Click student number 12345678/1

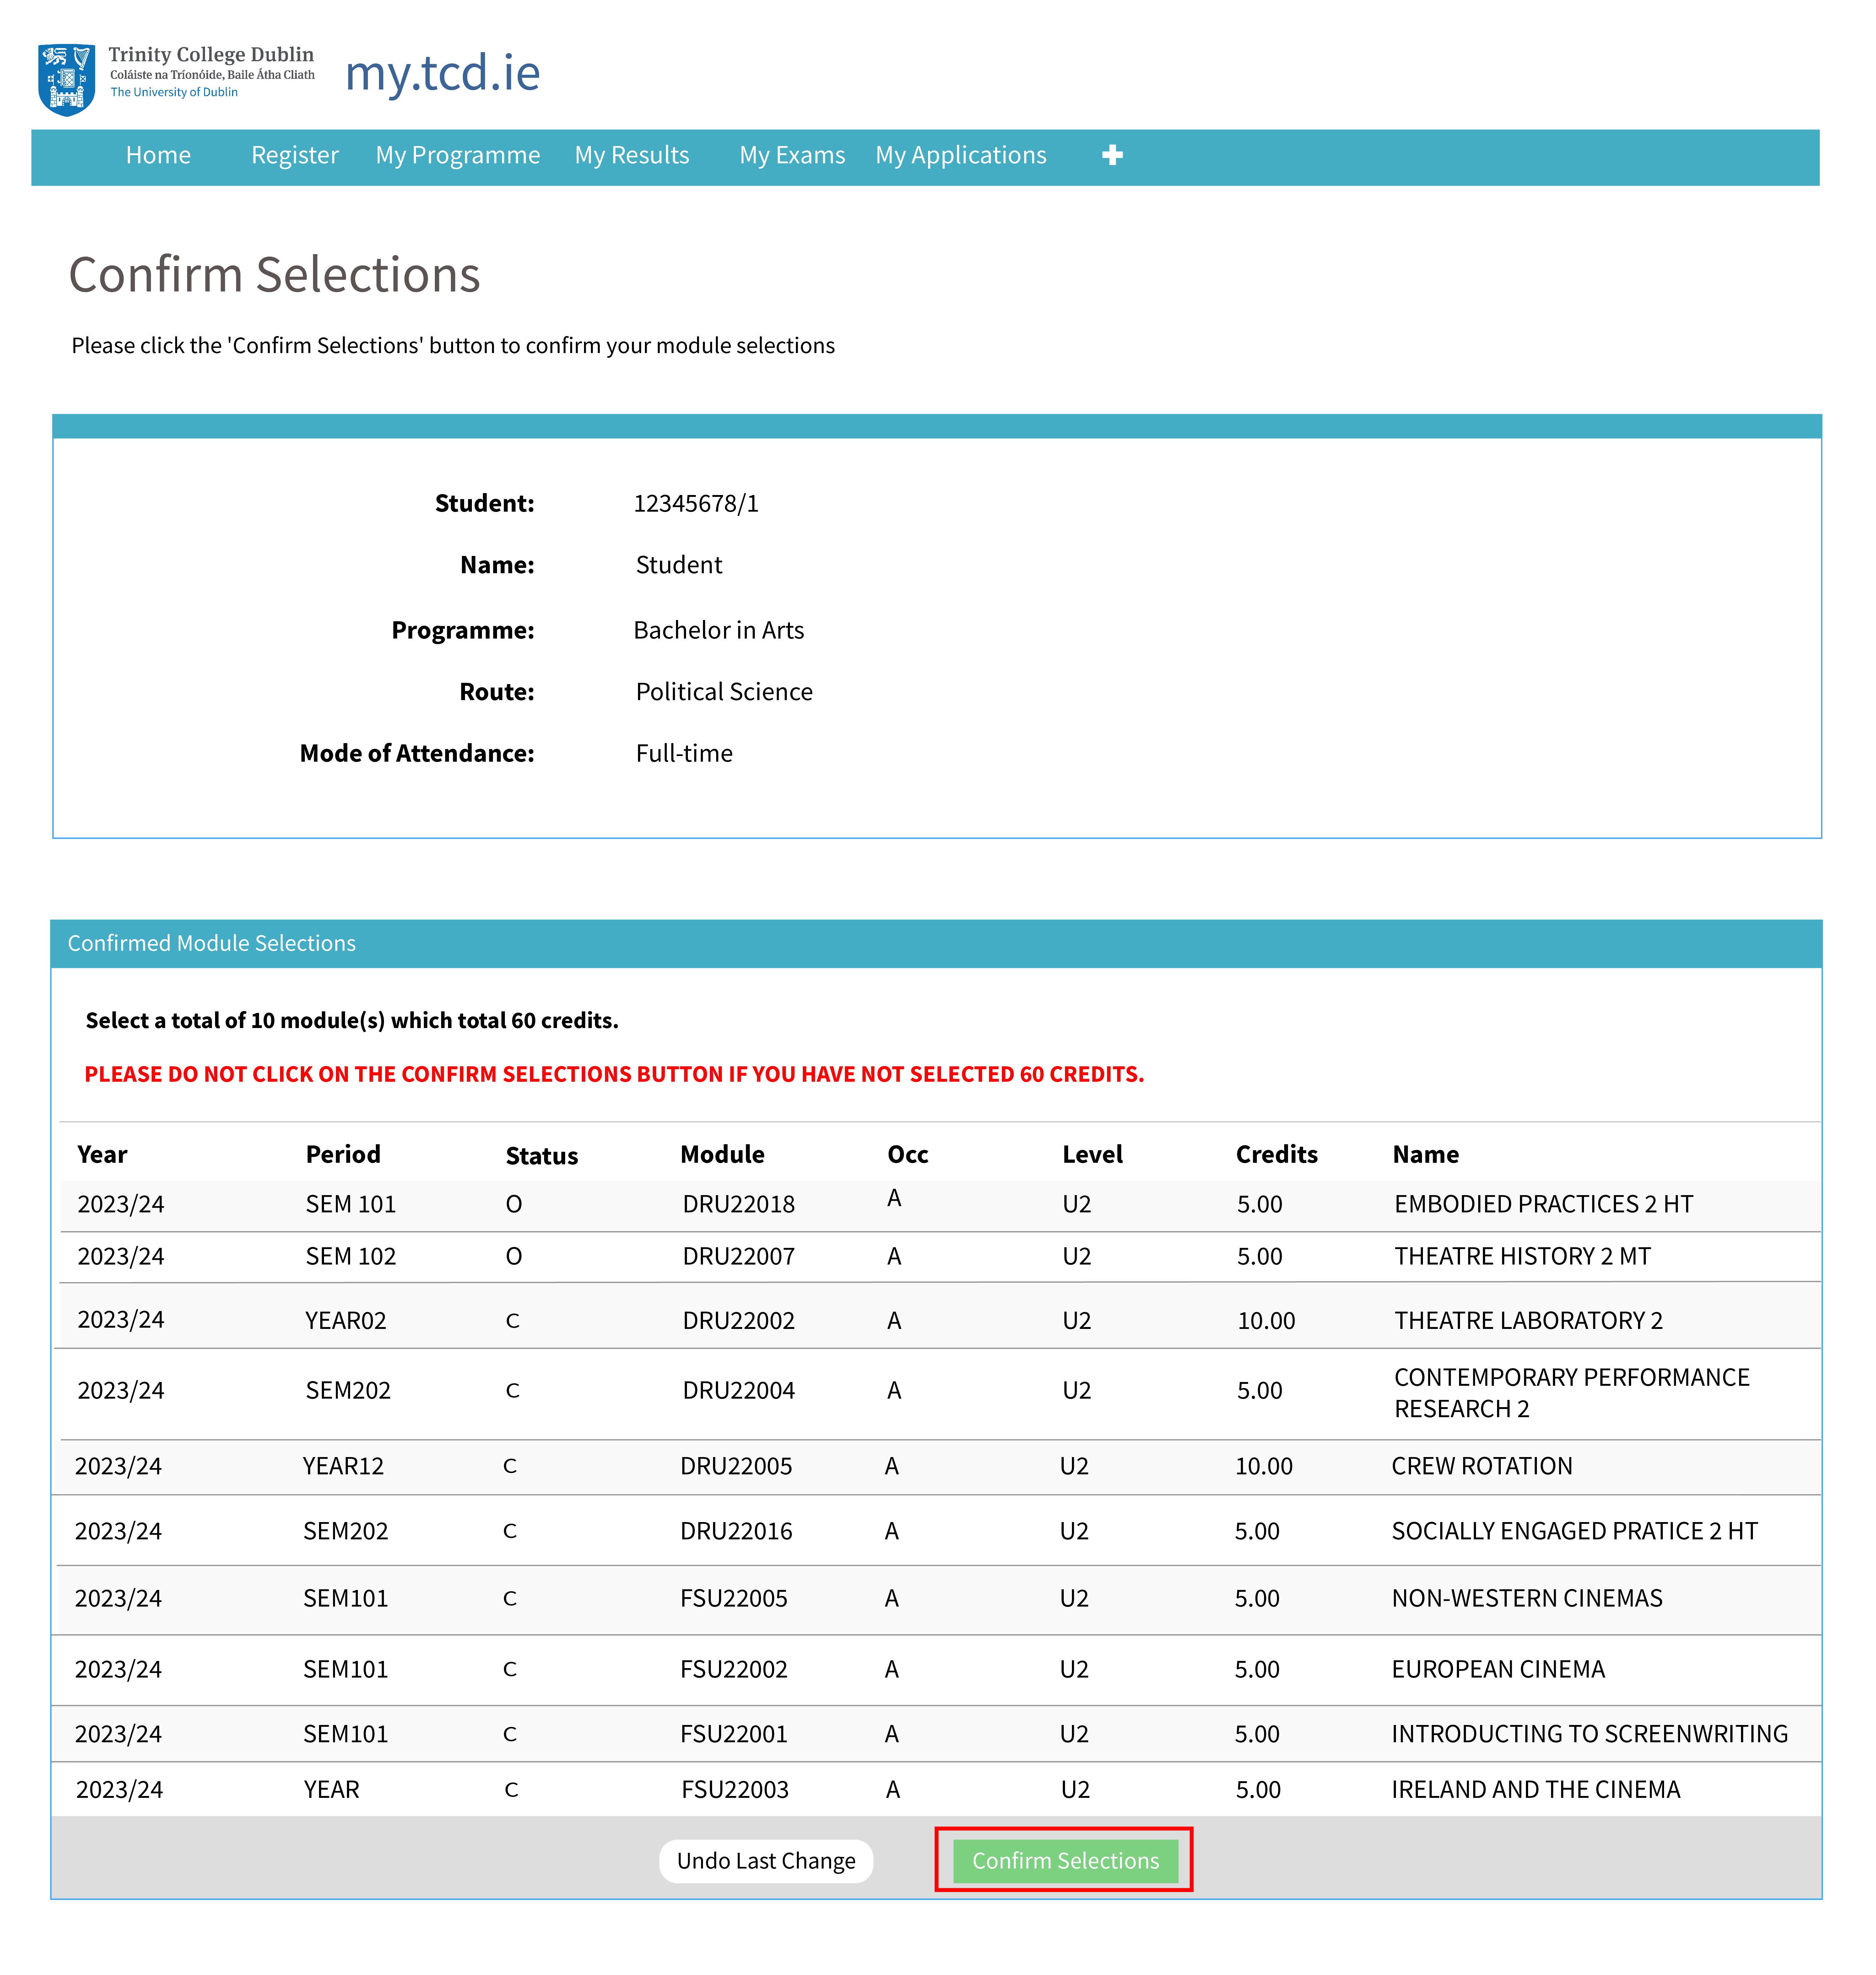696,503
